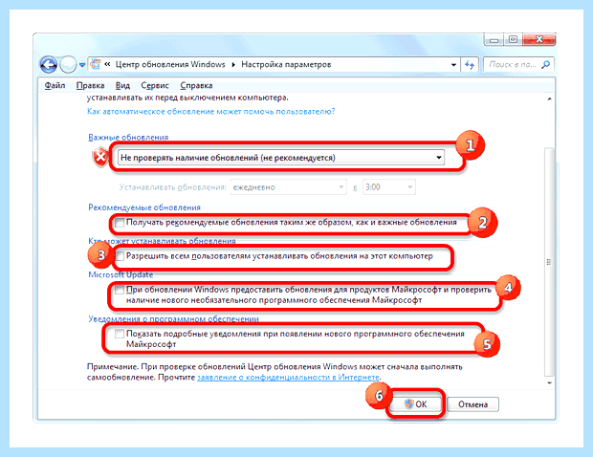The height and width of the screenshot is (457, 593).
Task: Close the window with the red X
Action: pyautogui.click(x=539, y=40)
